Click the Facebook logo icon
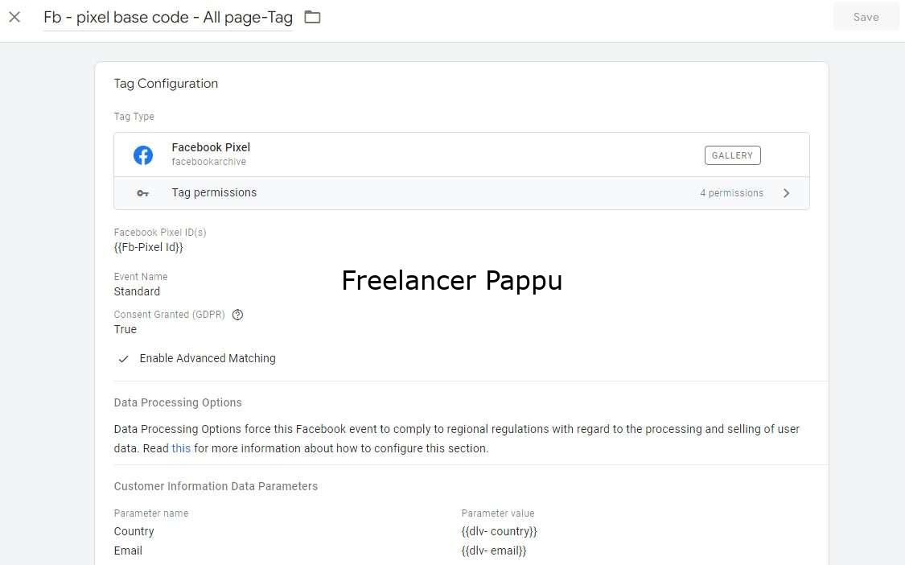Screen dimensions: 905x565 coord(143,155)
